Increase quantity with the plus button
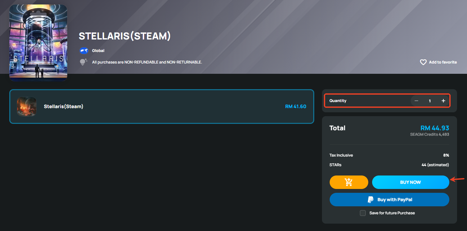The height and width of the screenshot is (231, 467). point(443,101)
